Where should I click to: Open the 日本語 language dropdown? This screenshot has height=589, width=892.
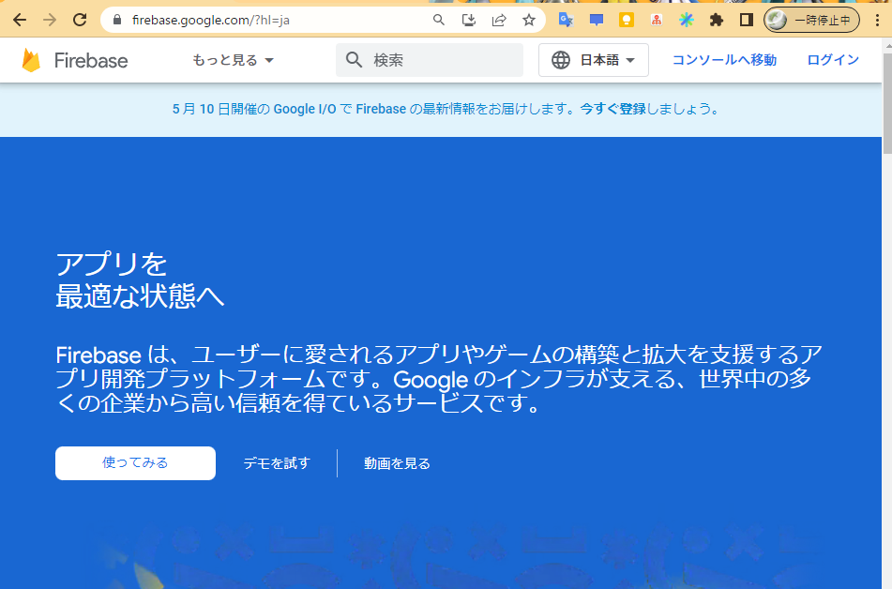(594, 60)
